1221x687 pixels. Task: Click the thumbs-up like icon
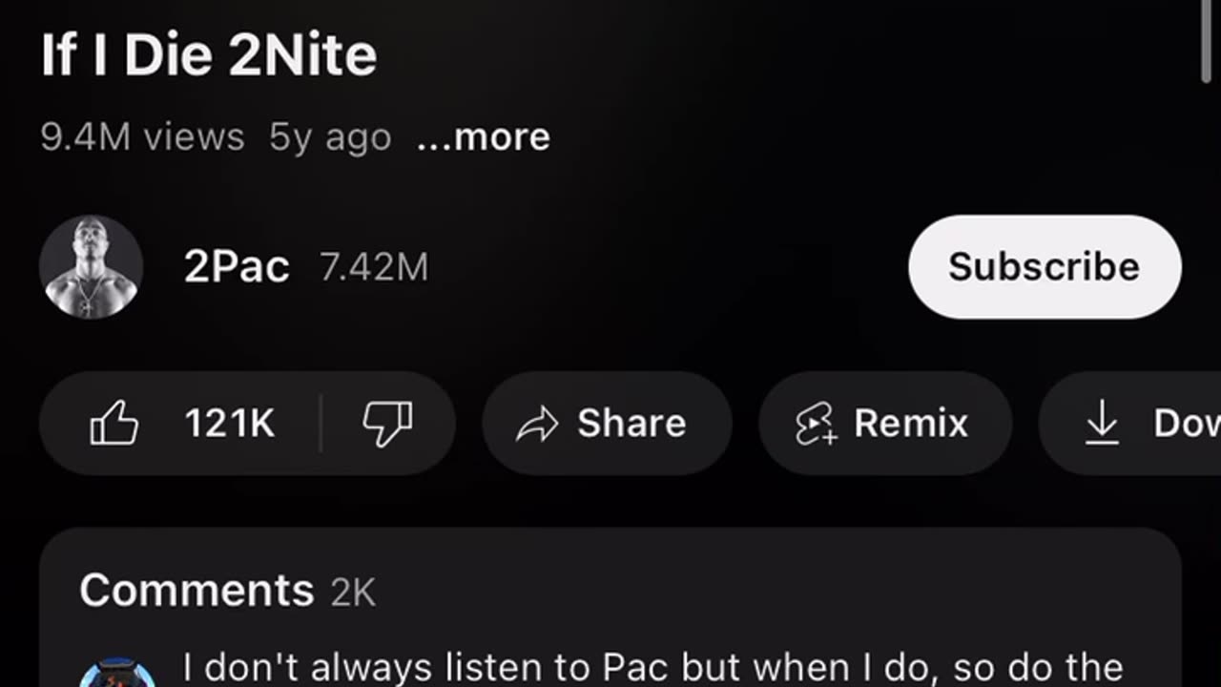pyautogui.click(x=114, y=423)
